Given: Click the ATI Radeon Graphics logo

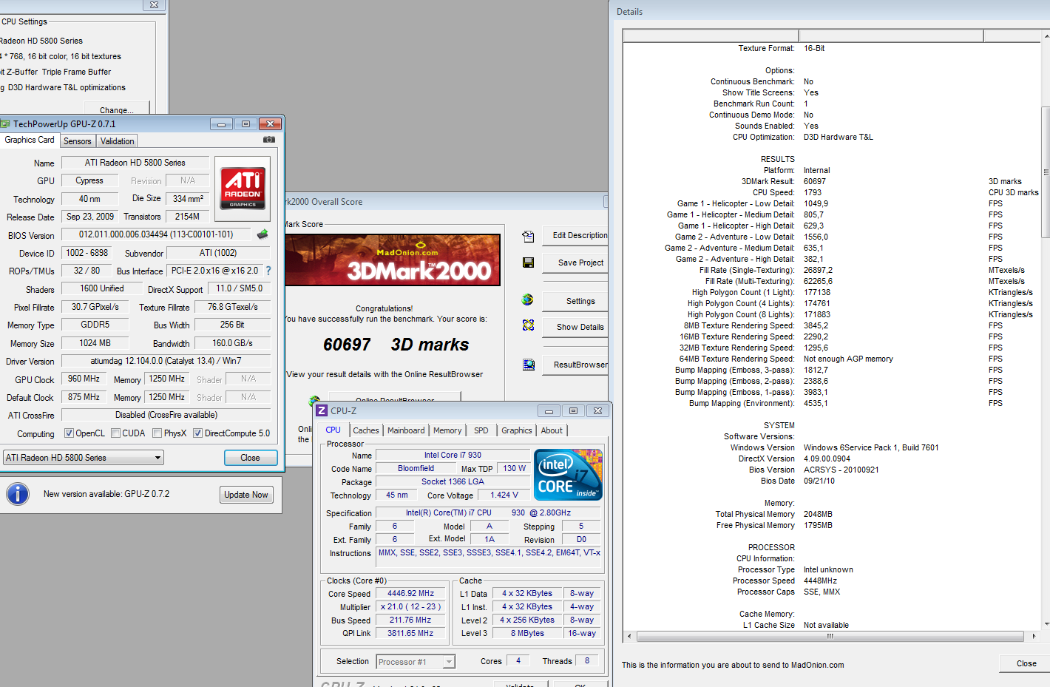Looking at the screenshot, I should [243, 188].
